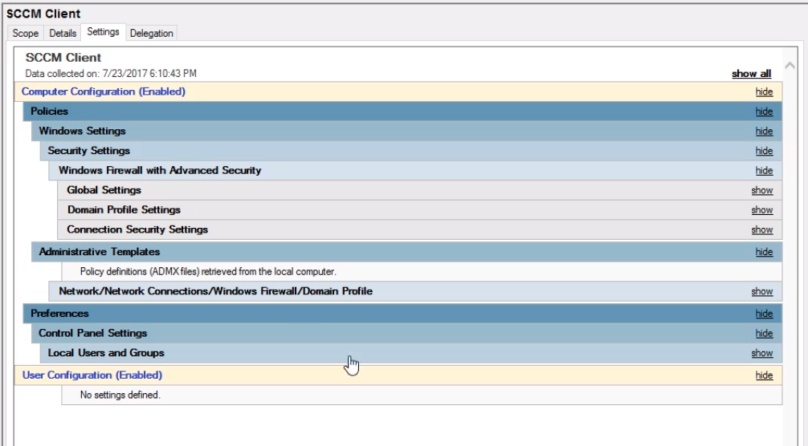
Task: Click the Network/Network Connections/Windows Firewall/Domain Profile heading
Action: 215,291
